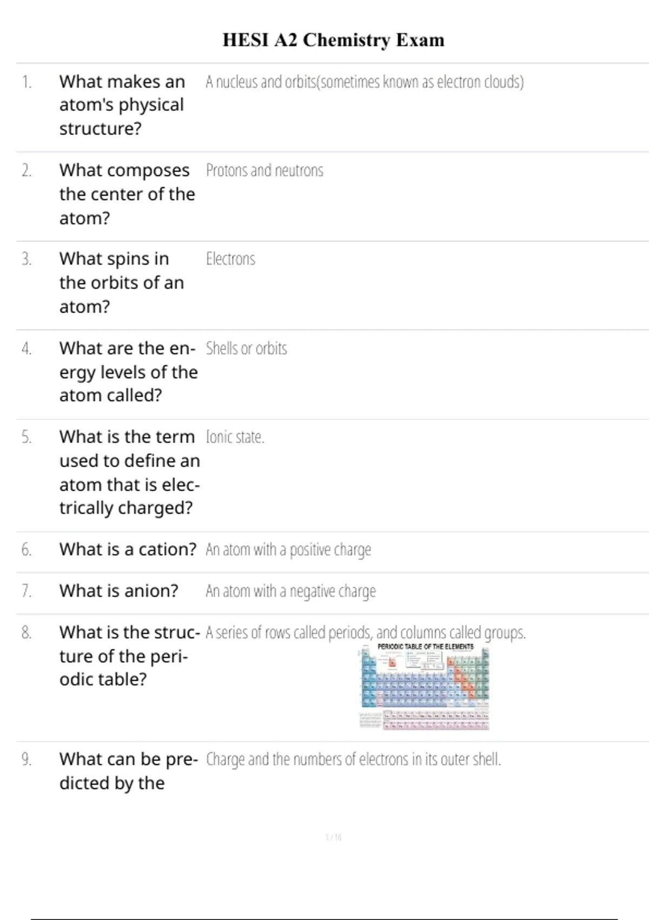Screen dimensions: 649x920
Task: Select the answer "Electrons"
Action: (x=230, y=259)
